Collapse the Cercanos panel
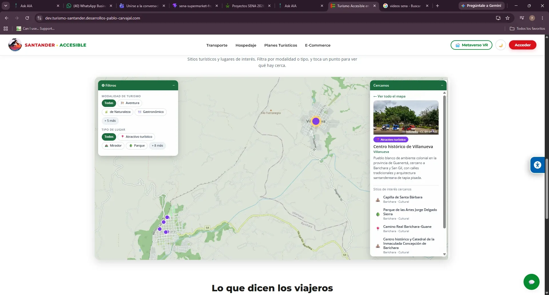549x295 pixels. pyautogui.click(x=442, y=85)
